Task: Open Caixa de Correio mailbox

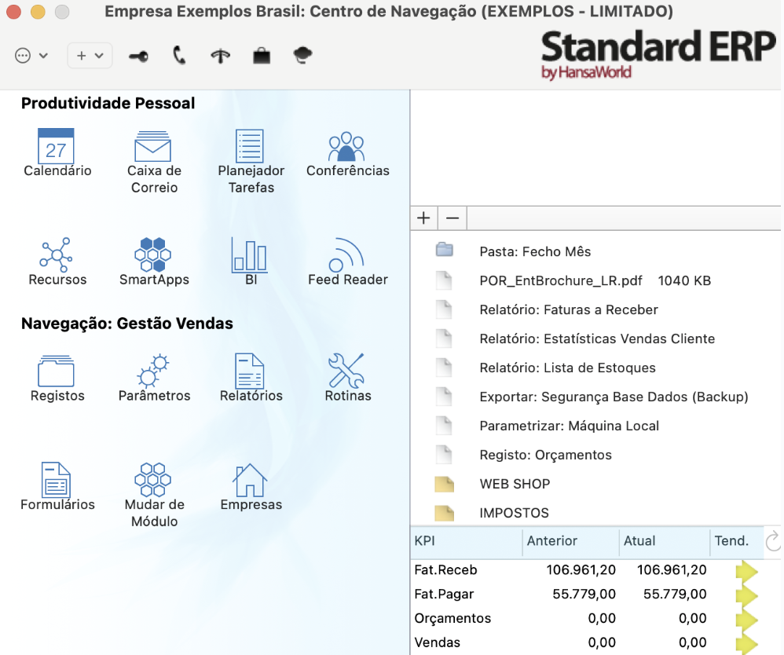Action: coord(153,146)
